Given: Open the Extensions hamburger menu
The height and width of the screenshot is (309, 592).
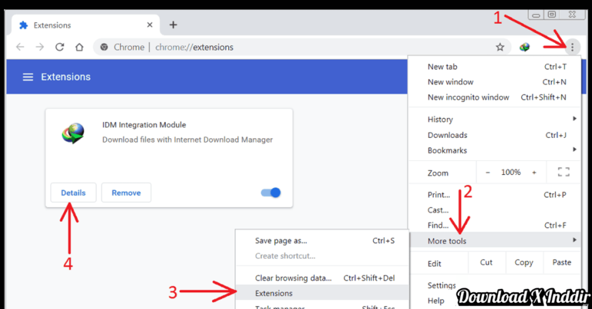Looking at the screenshot, I should (28, 77).
